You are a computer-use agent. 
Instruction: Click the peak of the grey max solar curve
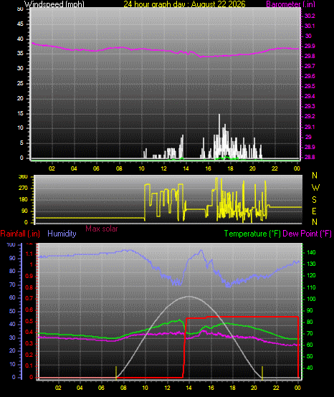(189, 297)
